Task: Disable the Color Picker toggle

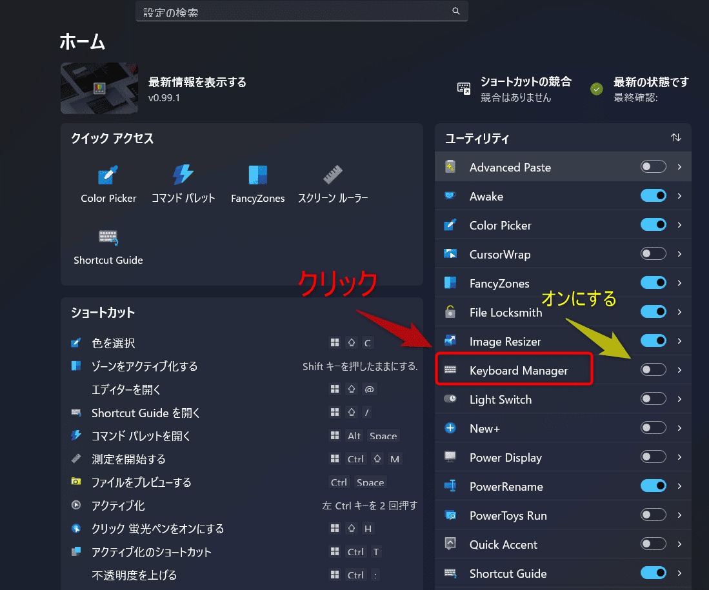Action: click(653, 224)
